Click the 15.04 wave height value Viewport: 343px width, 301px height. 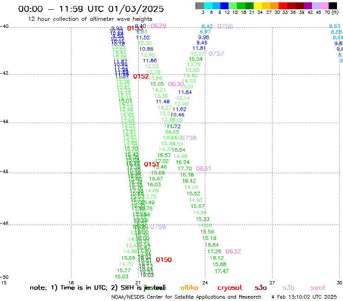[196, 59]
